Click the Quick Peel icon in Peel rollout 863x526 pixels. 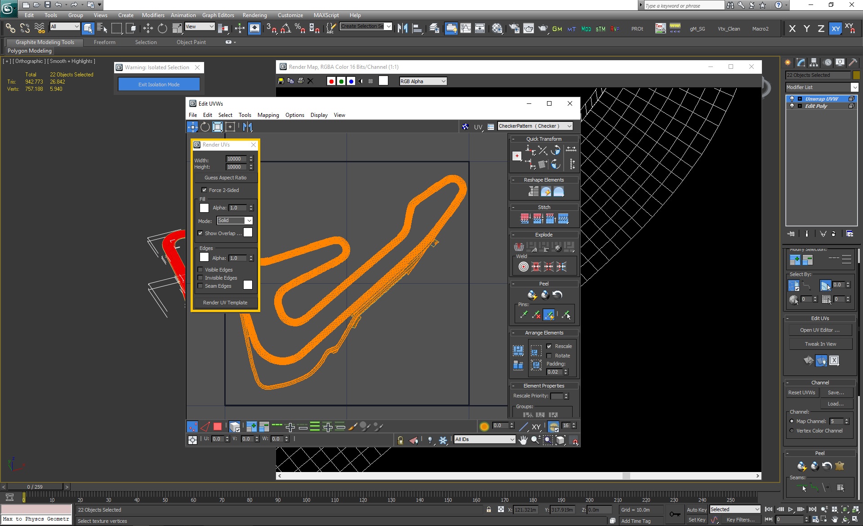(x=532, y=295)
